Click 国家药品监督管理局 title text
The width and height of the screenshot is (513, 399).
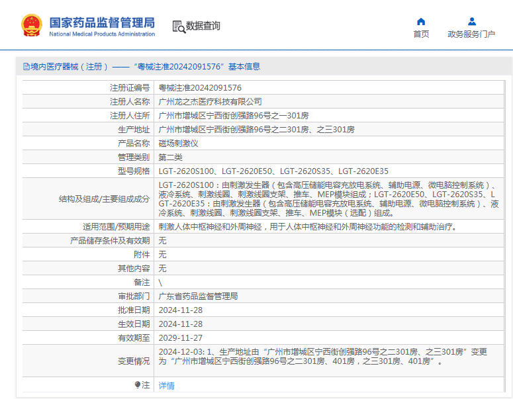point(102,22)
